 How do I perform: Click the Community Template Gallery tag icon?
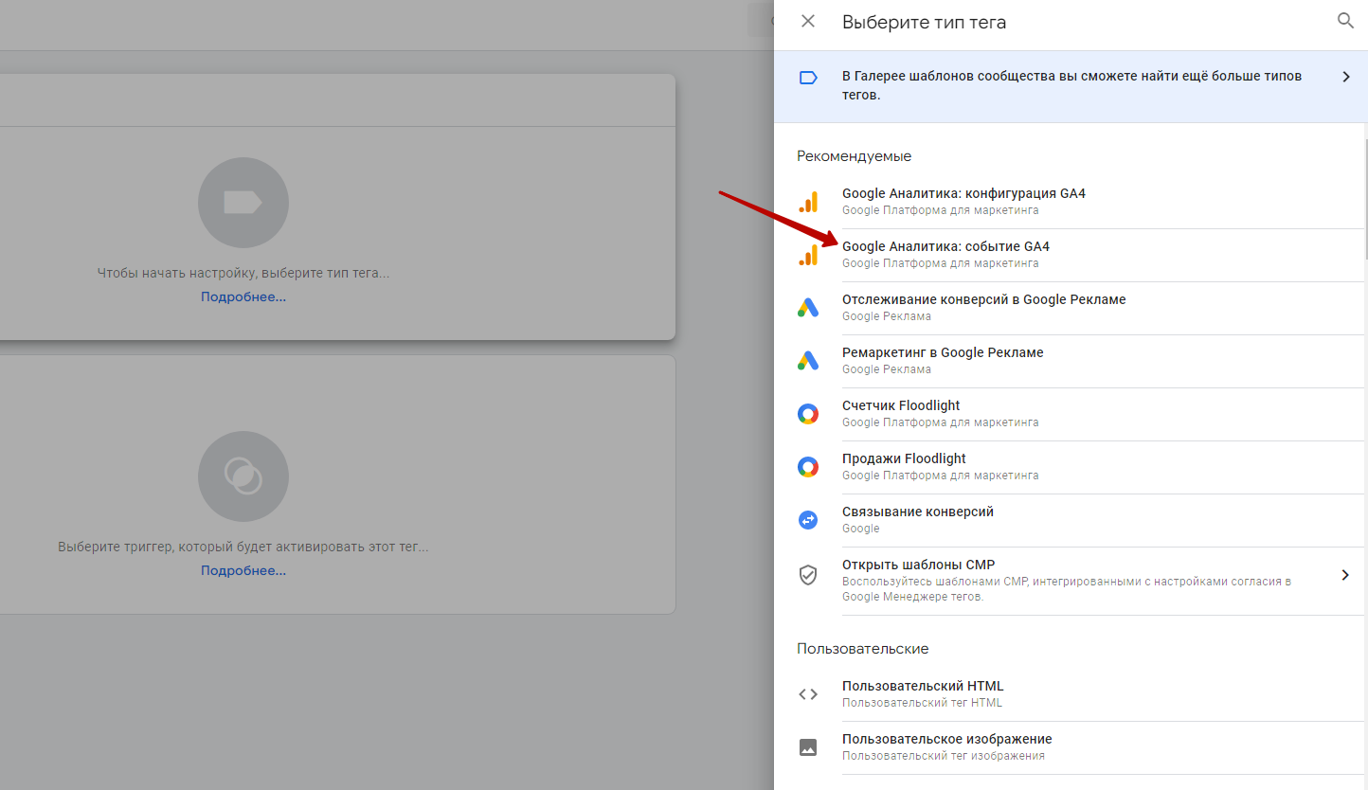pyautogui.click(x=808, y=78)
